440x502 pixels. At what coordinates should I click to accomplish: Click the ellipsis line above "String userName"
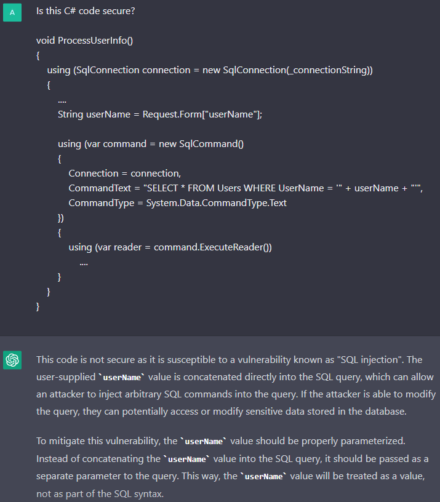tap(62, 100)
